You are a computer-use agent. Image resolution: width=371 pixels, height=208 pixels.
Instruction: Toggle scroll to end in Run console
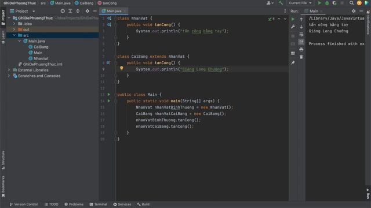pyautogui.click(x=301, y=42)
